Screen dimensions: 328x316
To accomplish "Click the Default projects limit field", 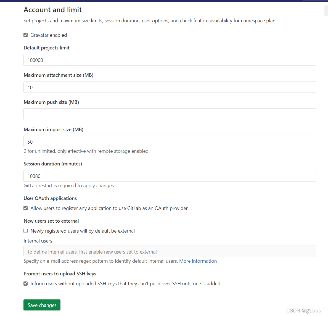I will (170, 60).
